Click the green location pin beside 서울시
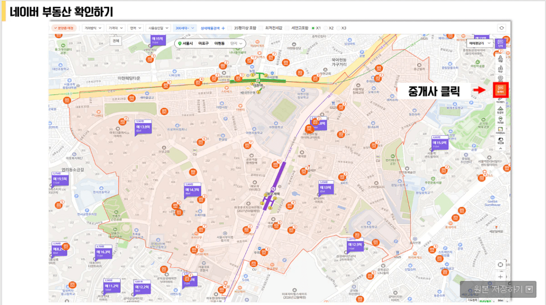Viewport: 546px width, 305px height. click(180, 44)
